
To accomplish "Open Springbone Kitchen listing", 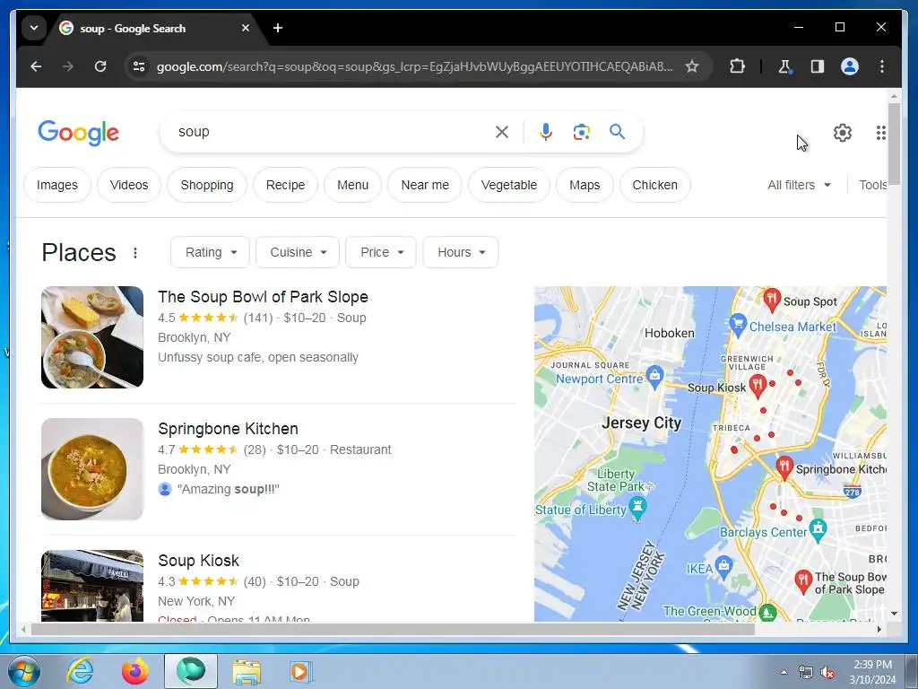I will pos(228,429).
